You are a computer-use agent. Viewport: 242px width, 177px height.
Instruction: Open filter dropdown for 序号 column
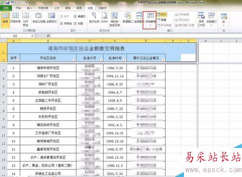(x=18, y=60)
